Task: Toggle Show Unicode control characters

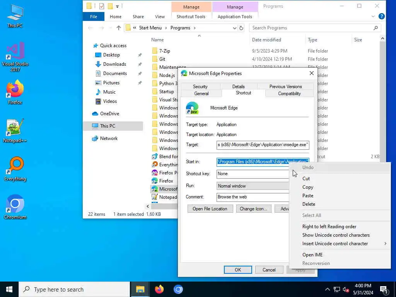Action: pos(340,235)
